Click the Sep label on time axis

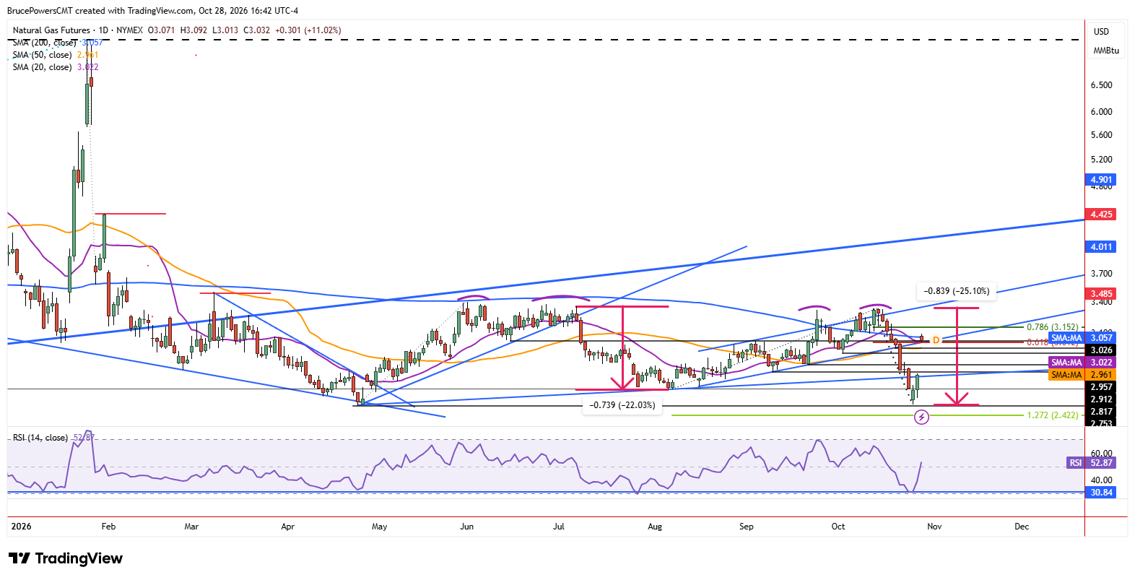[747, 527]
